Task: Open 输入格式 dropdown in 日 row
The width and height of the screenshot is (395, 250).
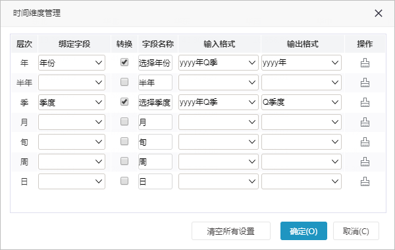Action: click(219, 181)
